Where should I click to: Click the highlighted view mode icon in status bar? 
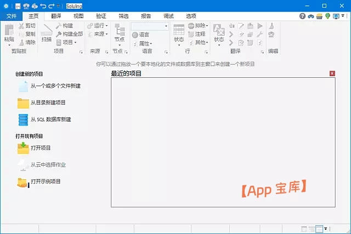[319, 229]
